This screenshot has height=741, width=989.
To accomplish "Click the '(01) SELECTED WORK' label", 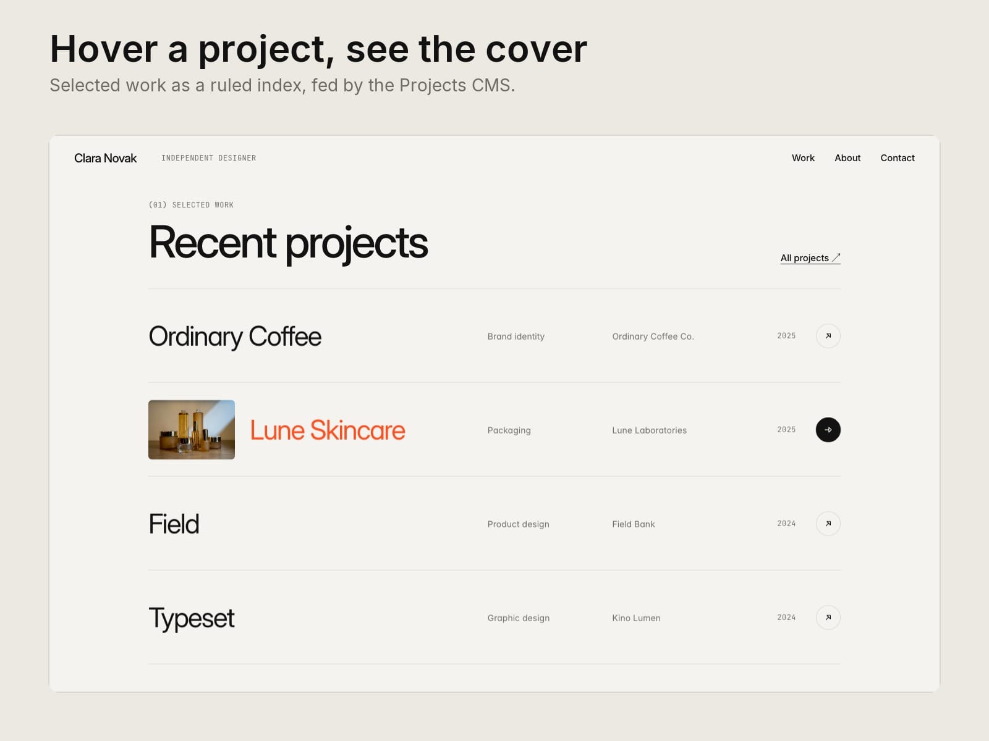I will (191, 205).
